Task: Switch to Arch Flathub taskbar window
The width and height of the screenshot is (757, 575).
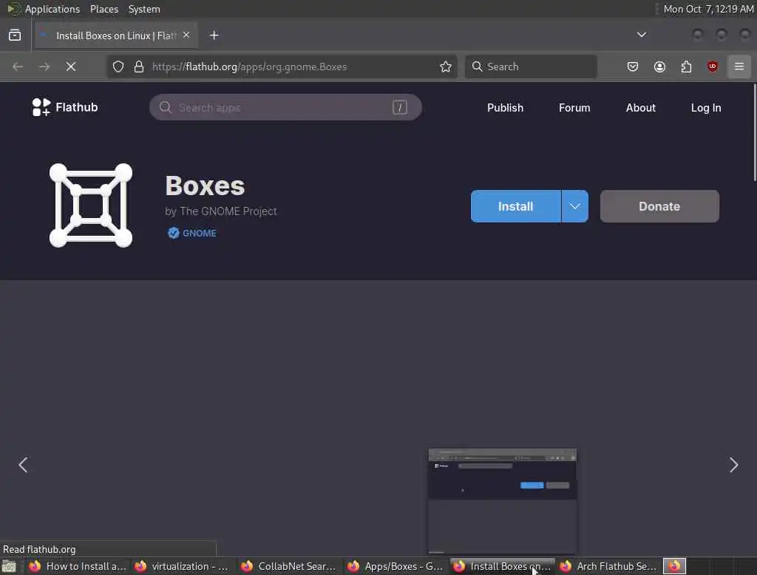Action: click(609, 566)
